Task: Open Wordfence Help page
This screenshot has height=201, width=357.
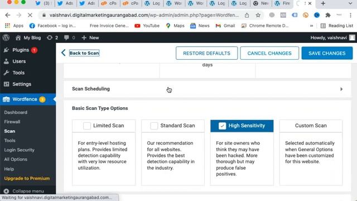Action: coord(9,169)
